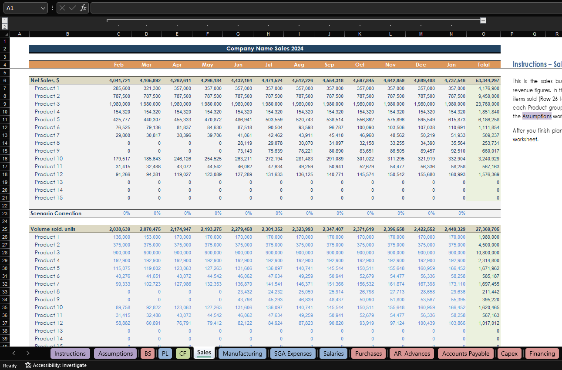Select the cell containing 160,993

451,174
